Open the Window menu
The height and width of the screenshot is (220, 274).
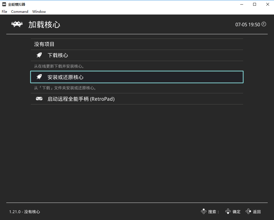coord(39,11)
